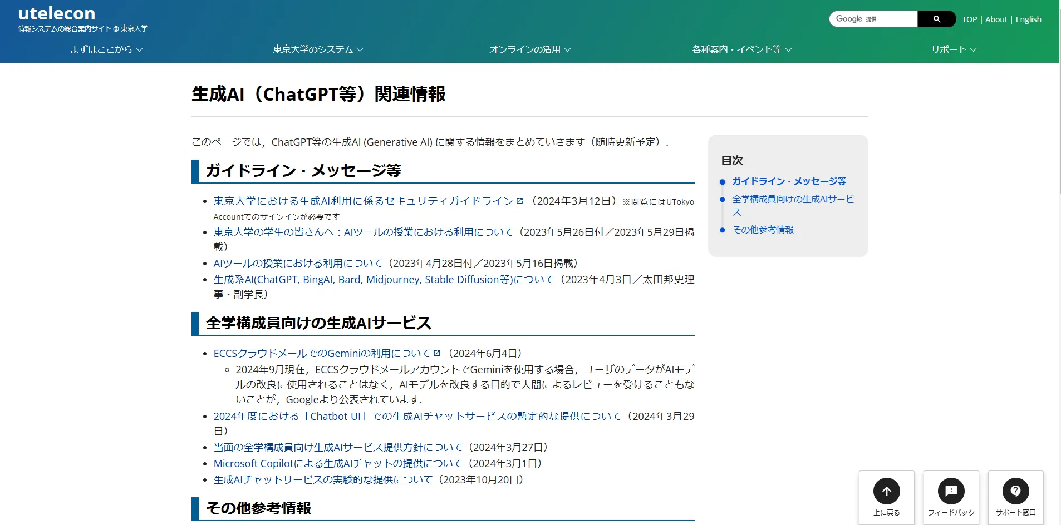Expand the まずはここから menu
Viewport: 1061px width, 525px height.
click(106, 49)
